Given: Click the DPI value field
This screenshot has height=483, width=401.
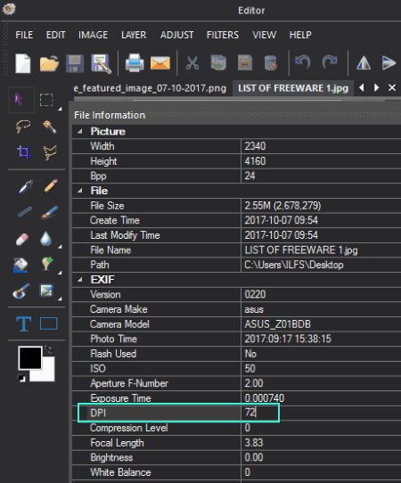Looking at the screenshot, I should (321, 413).
